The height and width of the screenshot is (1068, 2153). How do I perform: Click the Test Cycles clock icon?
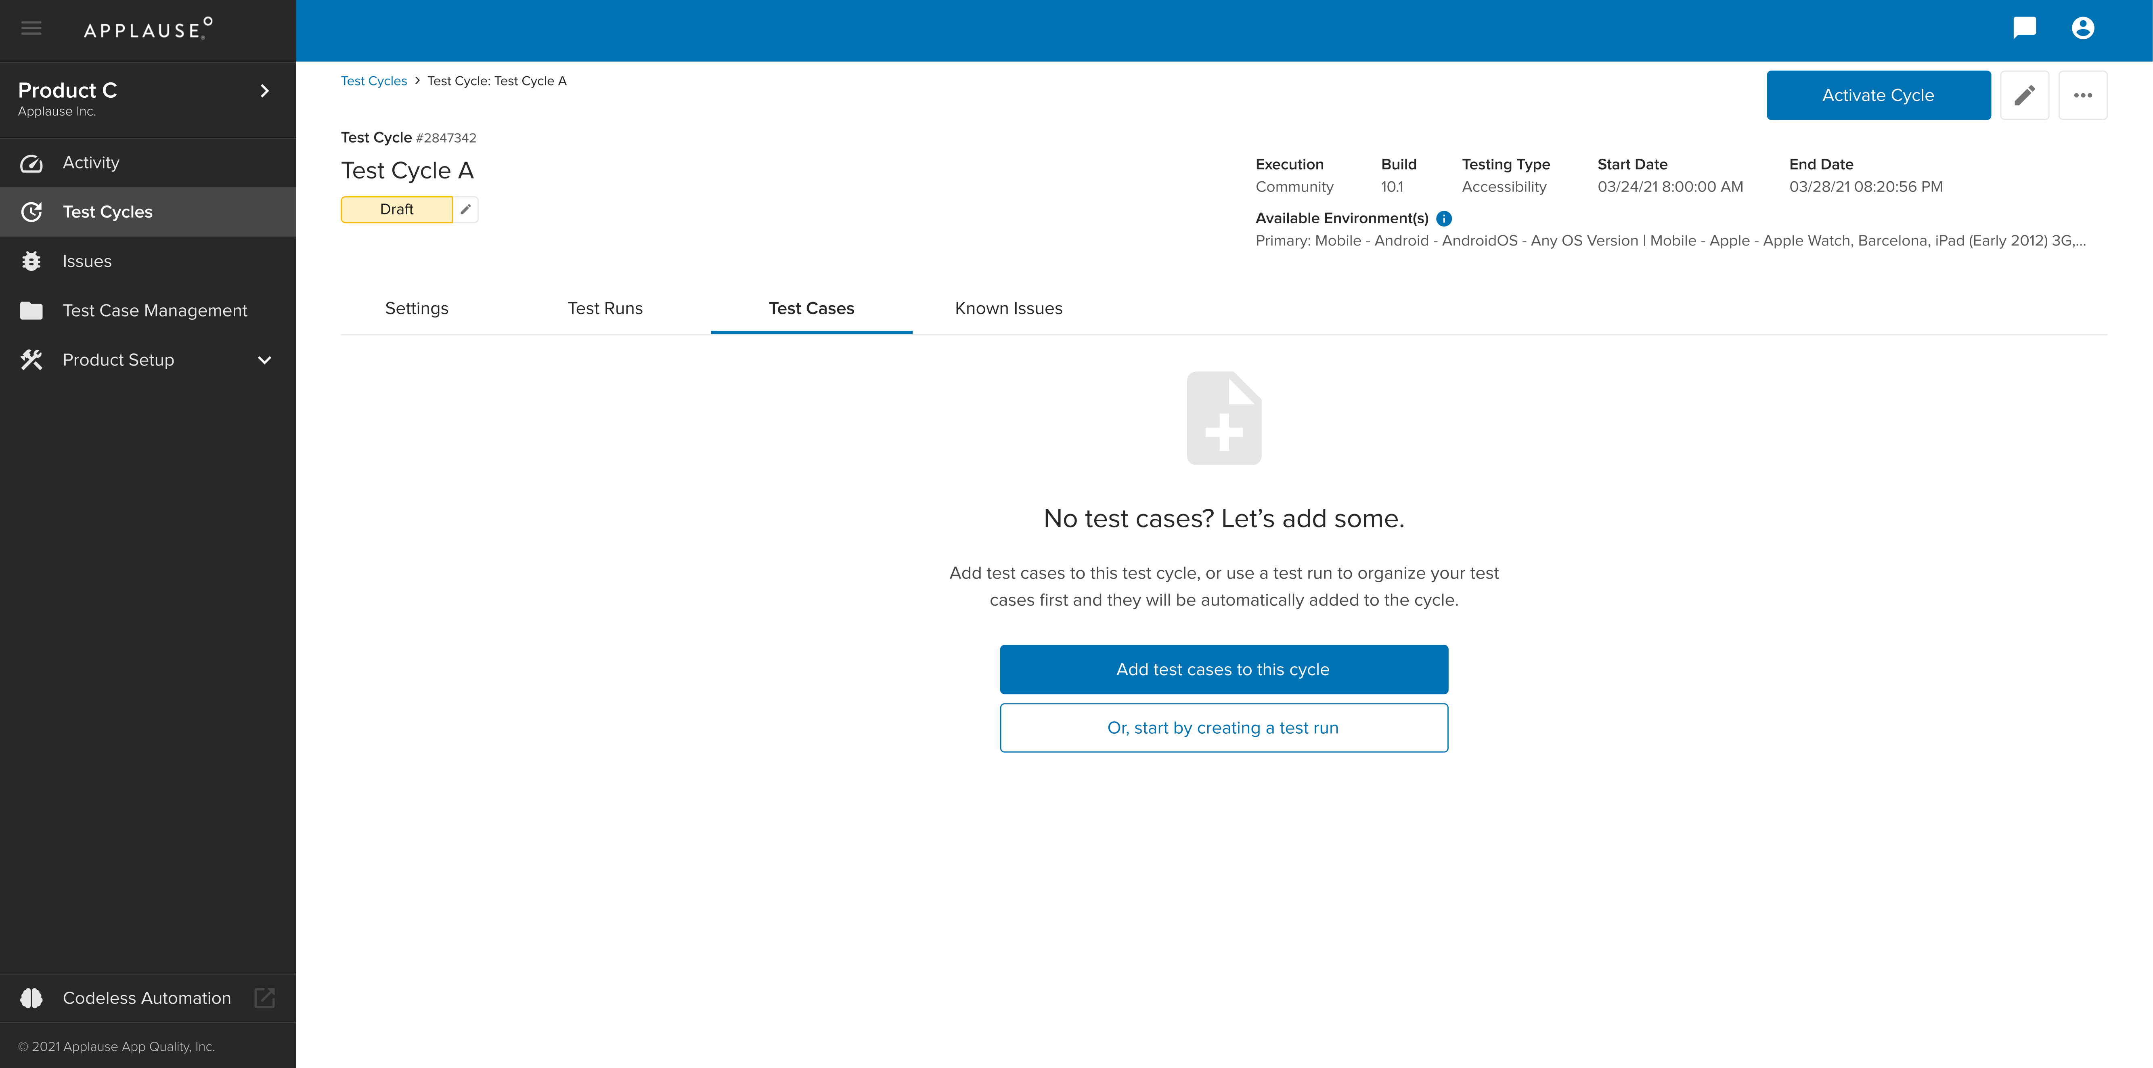click(31, 212)
